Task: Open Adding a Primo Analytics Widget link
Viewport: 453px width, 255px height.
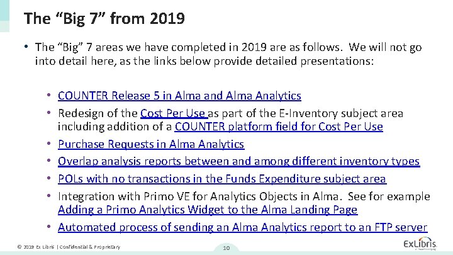Action: (208, 210)
